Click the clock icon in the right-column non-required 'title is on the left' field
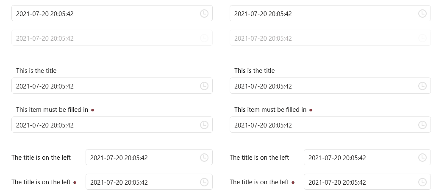The image size is (439, 194). [422, 157]
